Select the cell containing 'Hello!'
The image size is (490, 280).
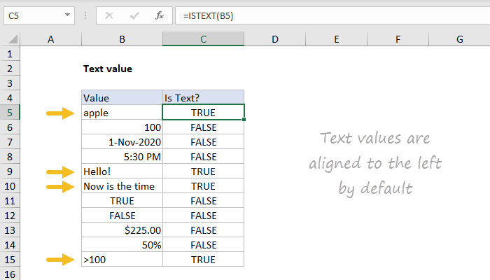click(122, 171)
